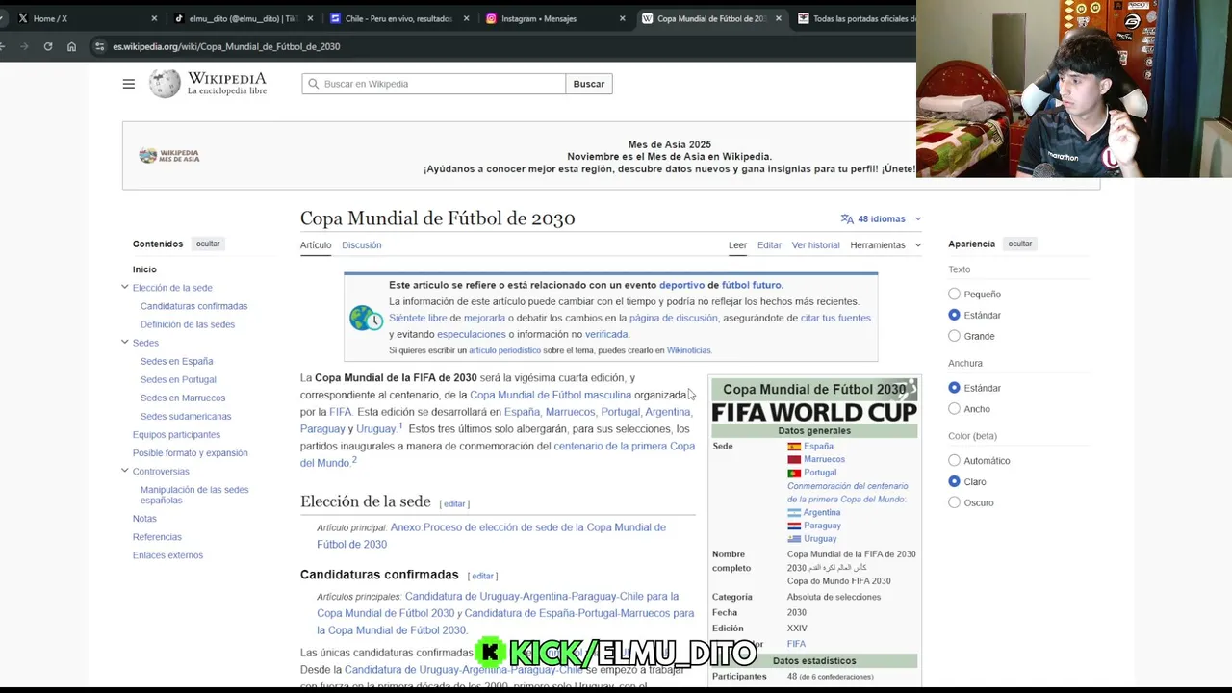Select the Automático color option

(x=954, y=461)
